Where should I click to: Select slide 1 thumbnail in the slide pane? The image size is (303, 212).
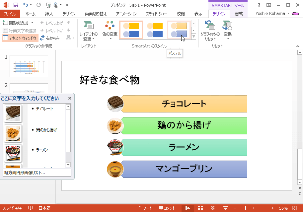click(x=29, y=66)
